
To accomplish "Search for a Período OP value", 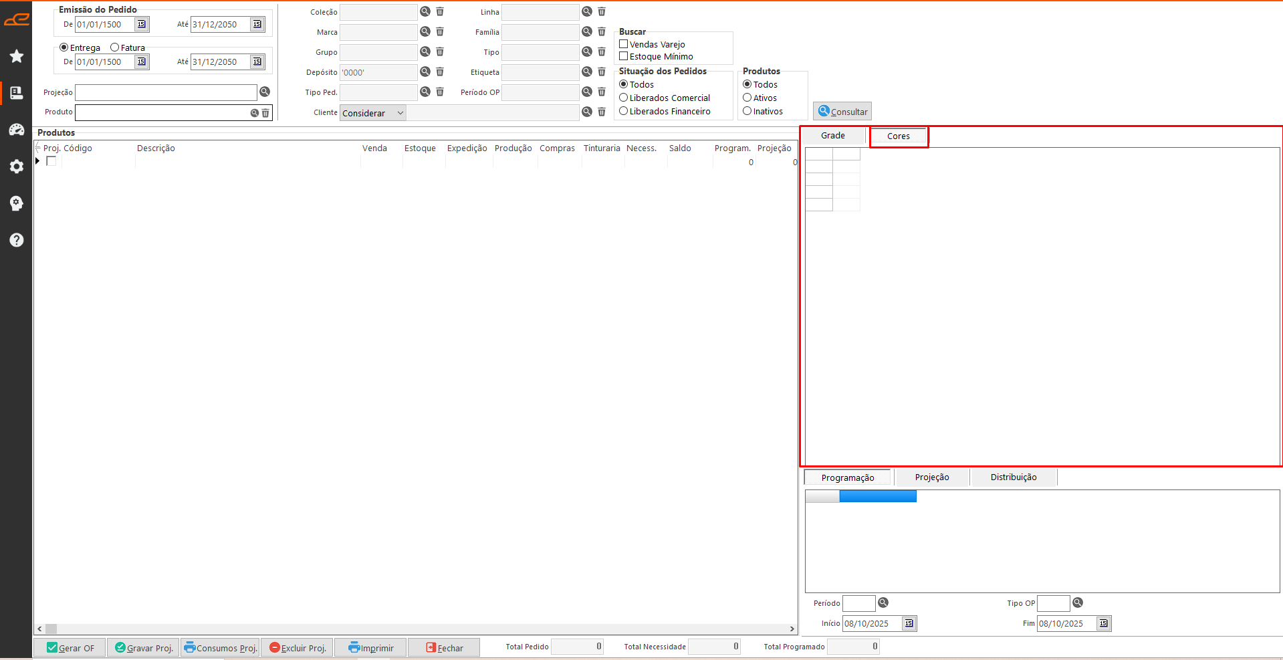I will (x=587, y=92).
